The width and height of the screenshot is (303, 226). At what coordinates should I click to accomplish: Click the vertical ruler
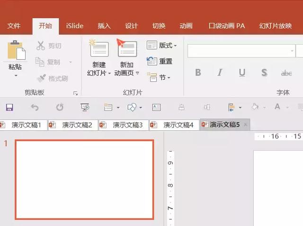pos(170,188)
